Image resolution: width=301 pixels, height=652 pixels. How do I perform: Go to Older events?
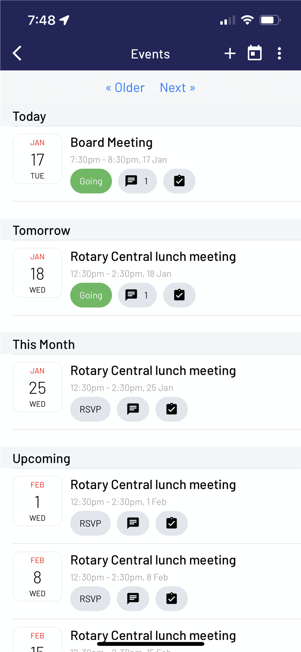(x=125, y=88)
